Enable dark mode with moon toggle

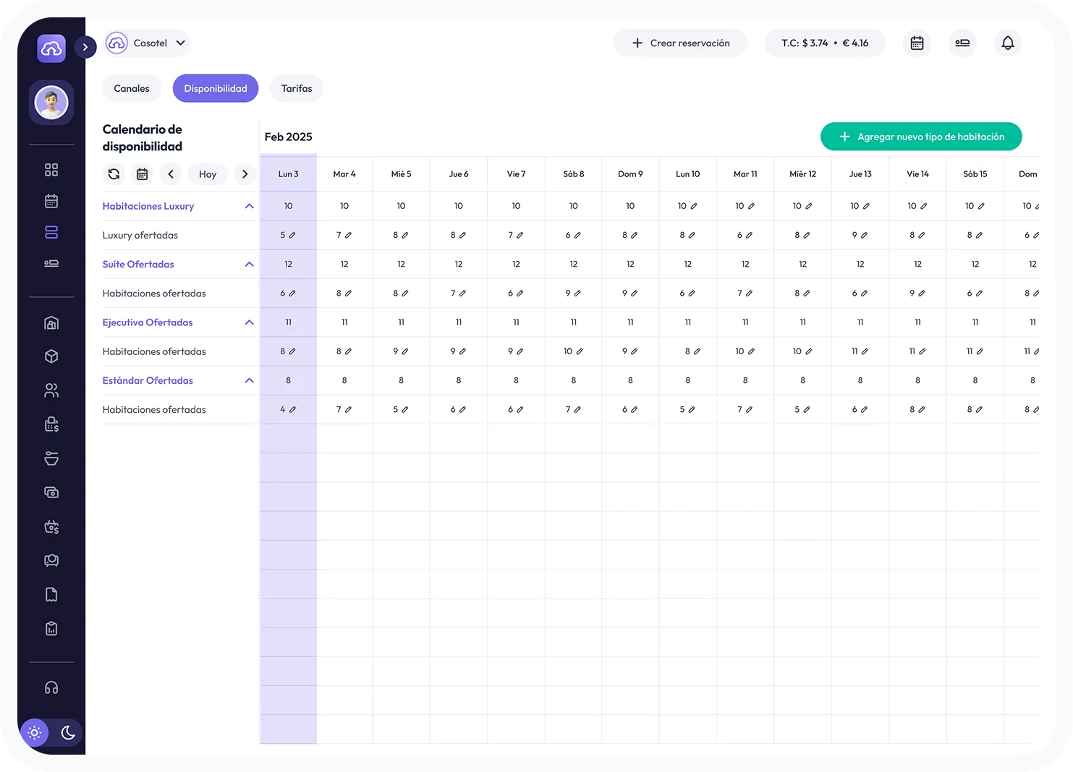[x=68, y=732]
